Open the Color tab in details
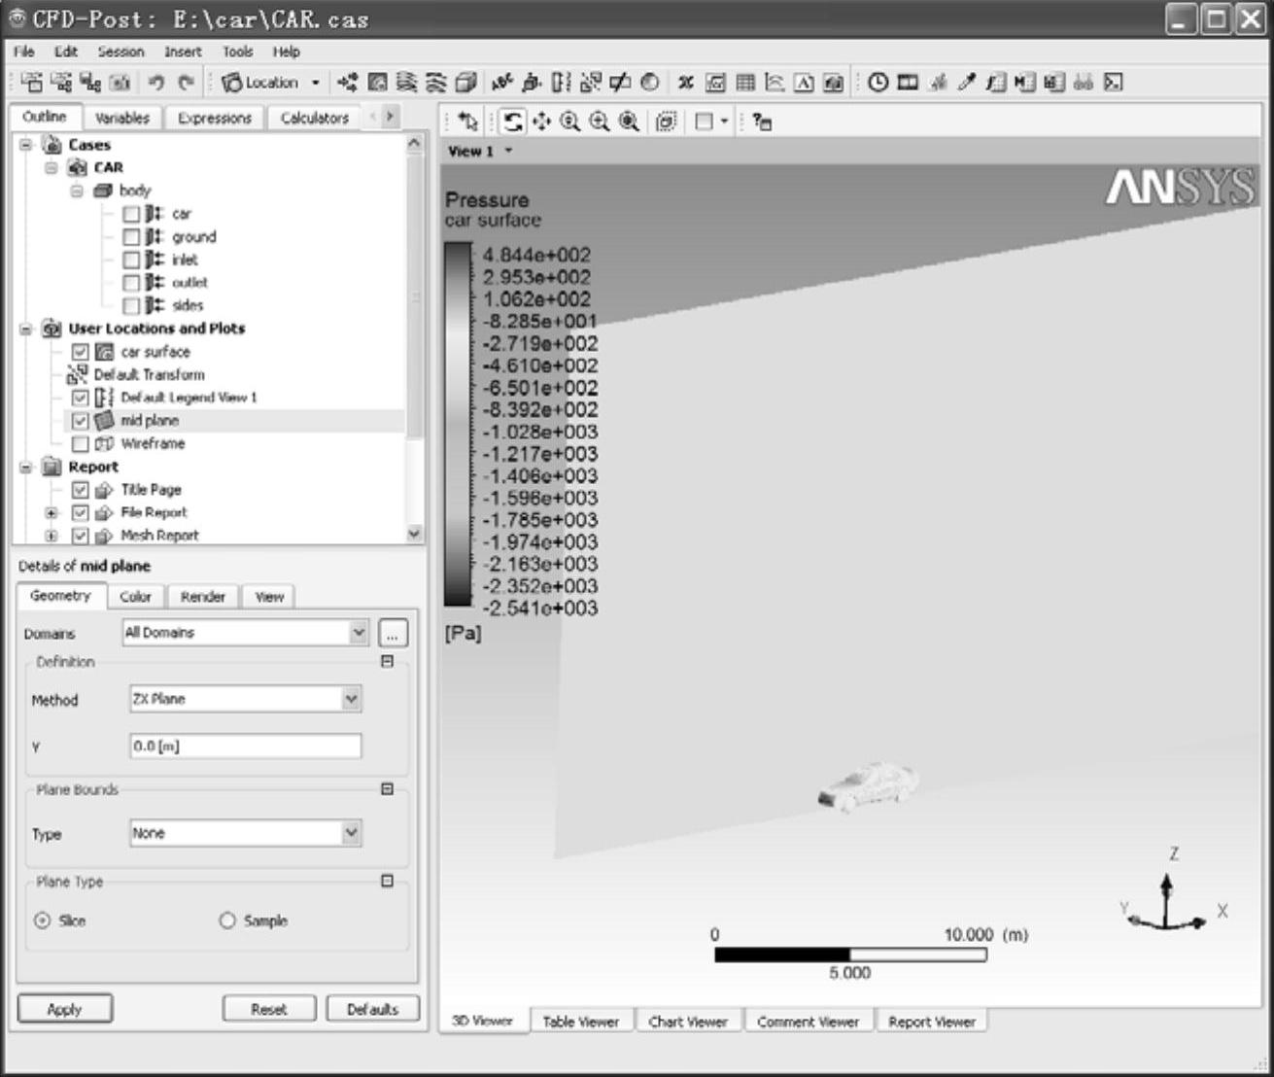The image size is (1274, 1077). click(135, 597)
